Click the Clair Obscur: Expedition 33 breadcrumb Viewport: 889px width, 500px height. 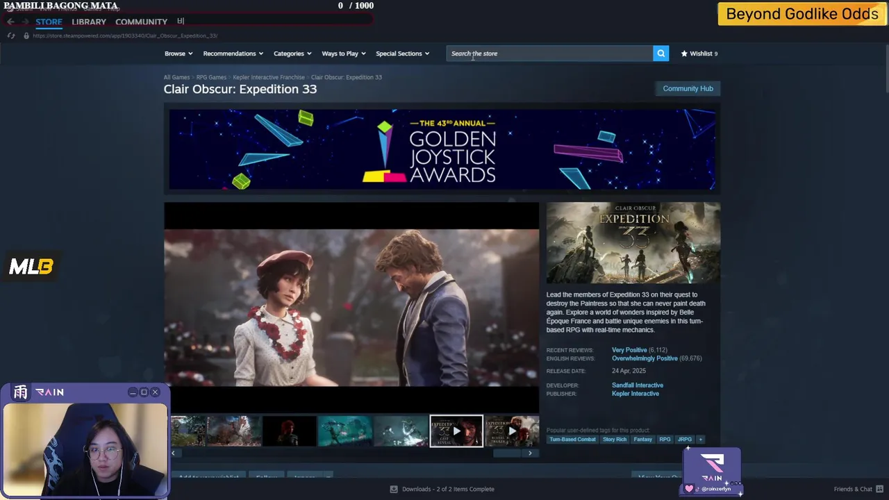pyautogui.click(x=347, y=77)
